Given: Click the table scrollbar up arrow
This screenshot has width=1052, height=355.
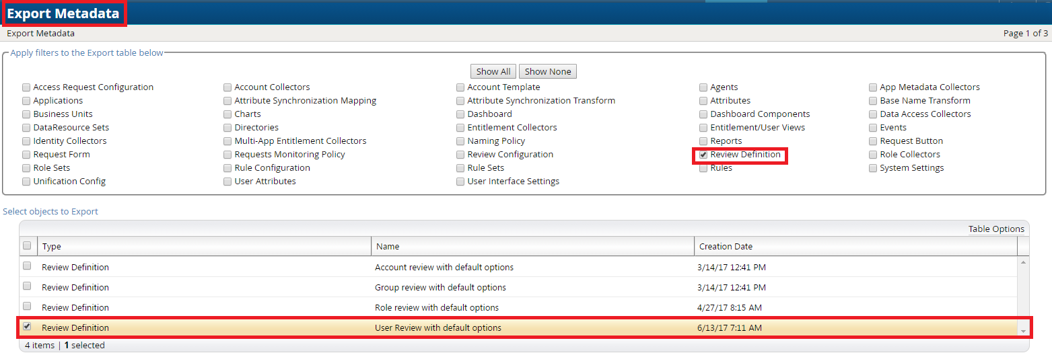Looking at the screenshot, I should (1024, 262).
